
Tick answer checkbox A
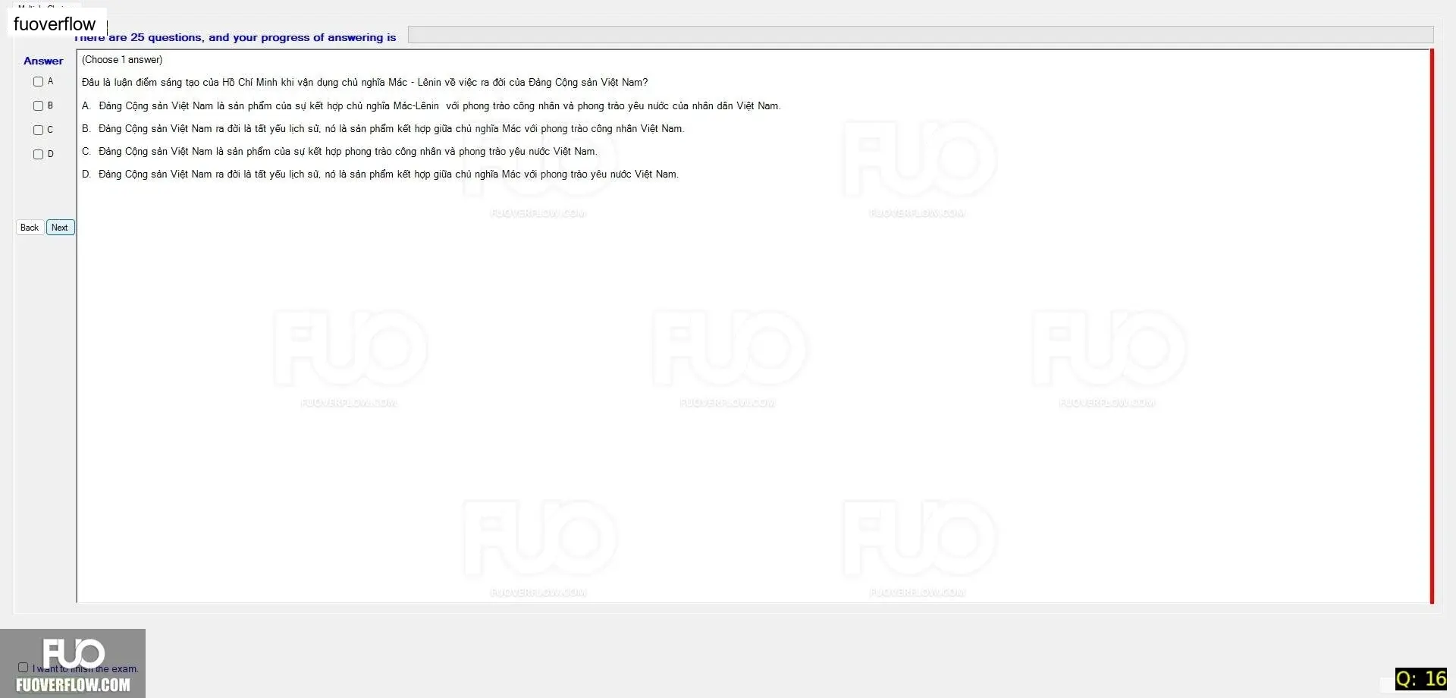coord(38,81)
